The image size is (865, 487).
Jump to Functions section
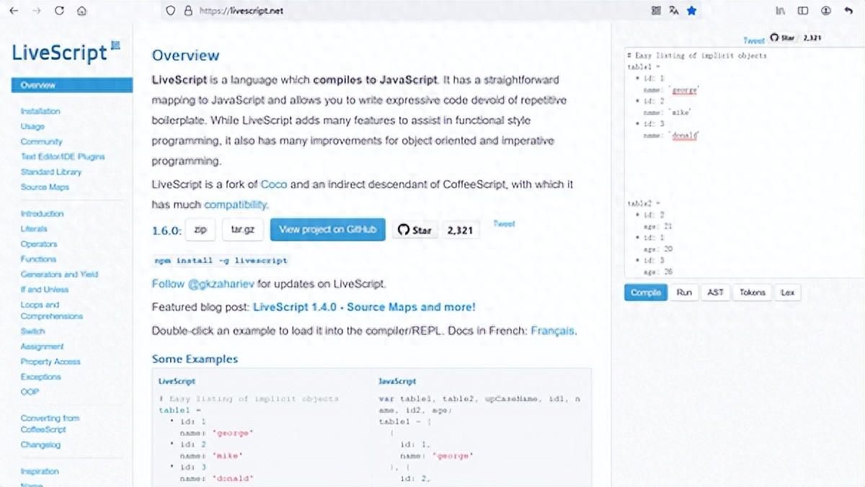pos(38,259)
